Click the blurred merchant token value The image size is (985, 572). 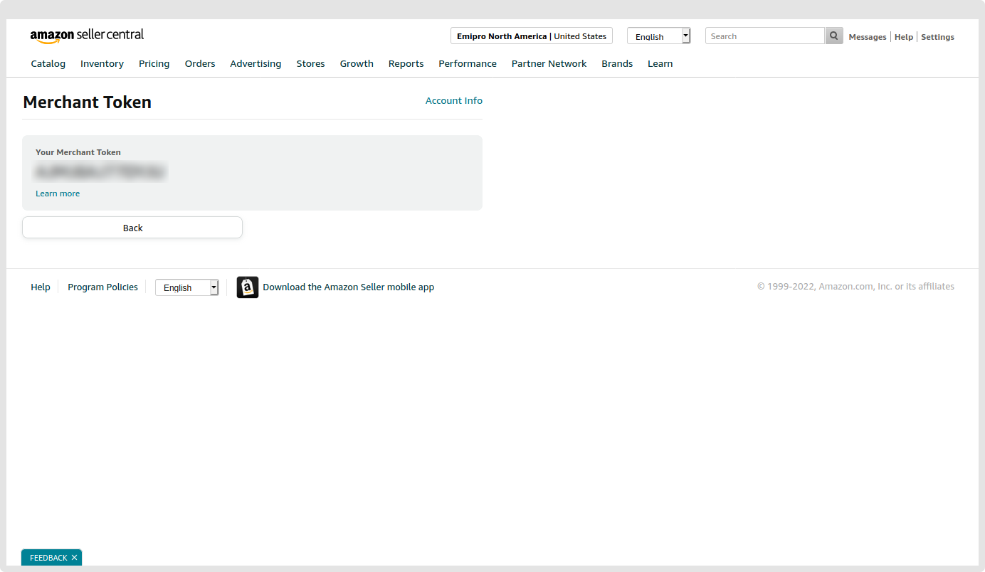tap(100, 171)
